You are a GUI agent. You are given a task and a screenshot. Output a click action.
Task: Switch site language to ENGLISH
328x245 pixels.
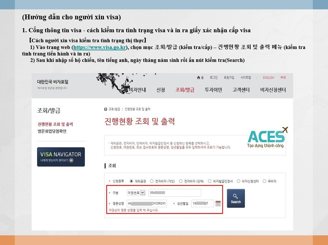(x=268, y=78)
